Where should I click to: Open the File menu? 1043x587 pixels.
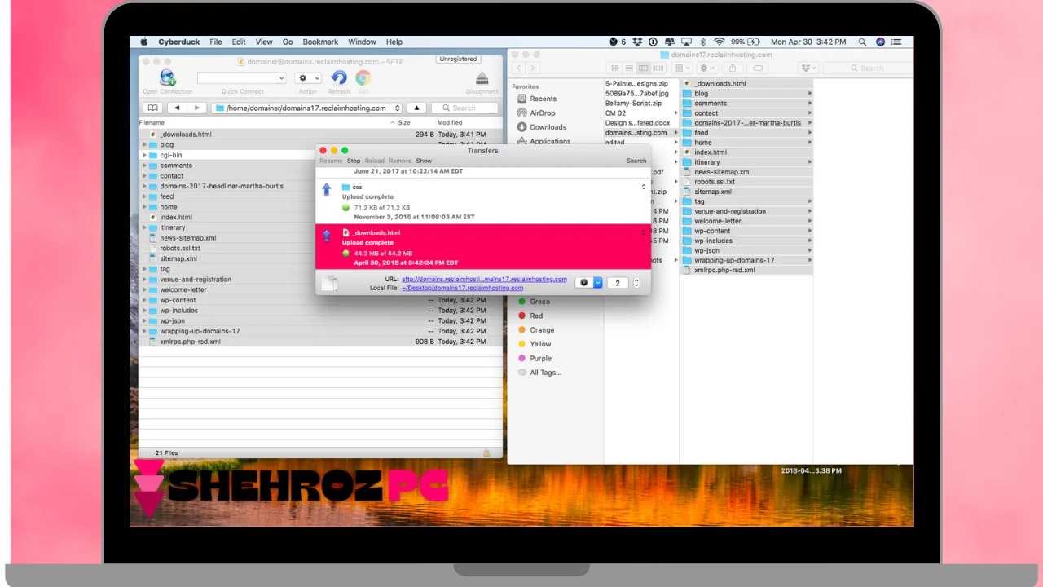(x=216, y=42)
